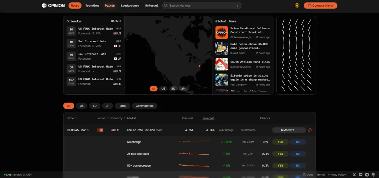This screenshot has width=379, height=178.
Task: Click the gift icon on Fed Rate row
Action: tap(310, 130)
